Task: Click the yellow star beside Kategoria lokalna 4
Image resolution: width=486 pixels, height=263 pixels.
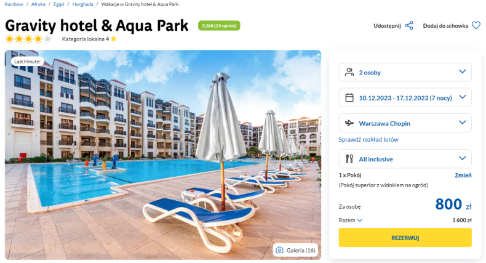Action: [114, 39]
